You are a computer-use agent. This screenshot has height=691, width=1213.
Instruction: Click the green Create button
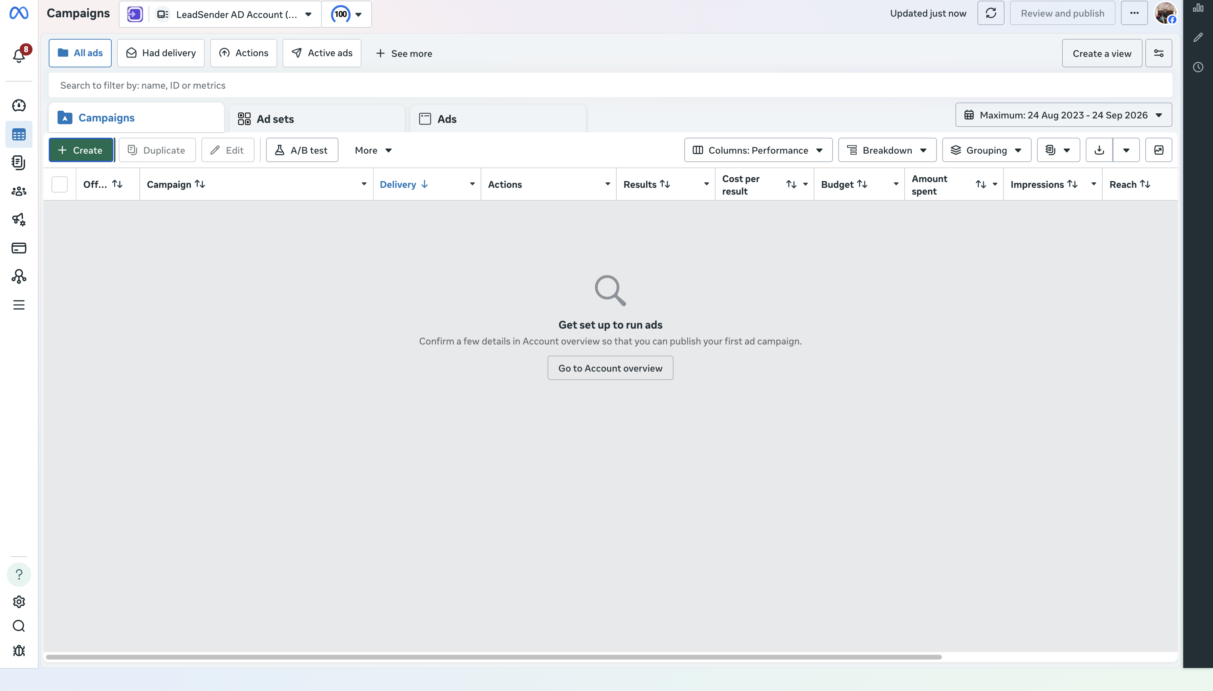[81, 150]
